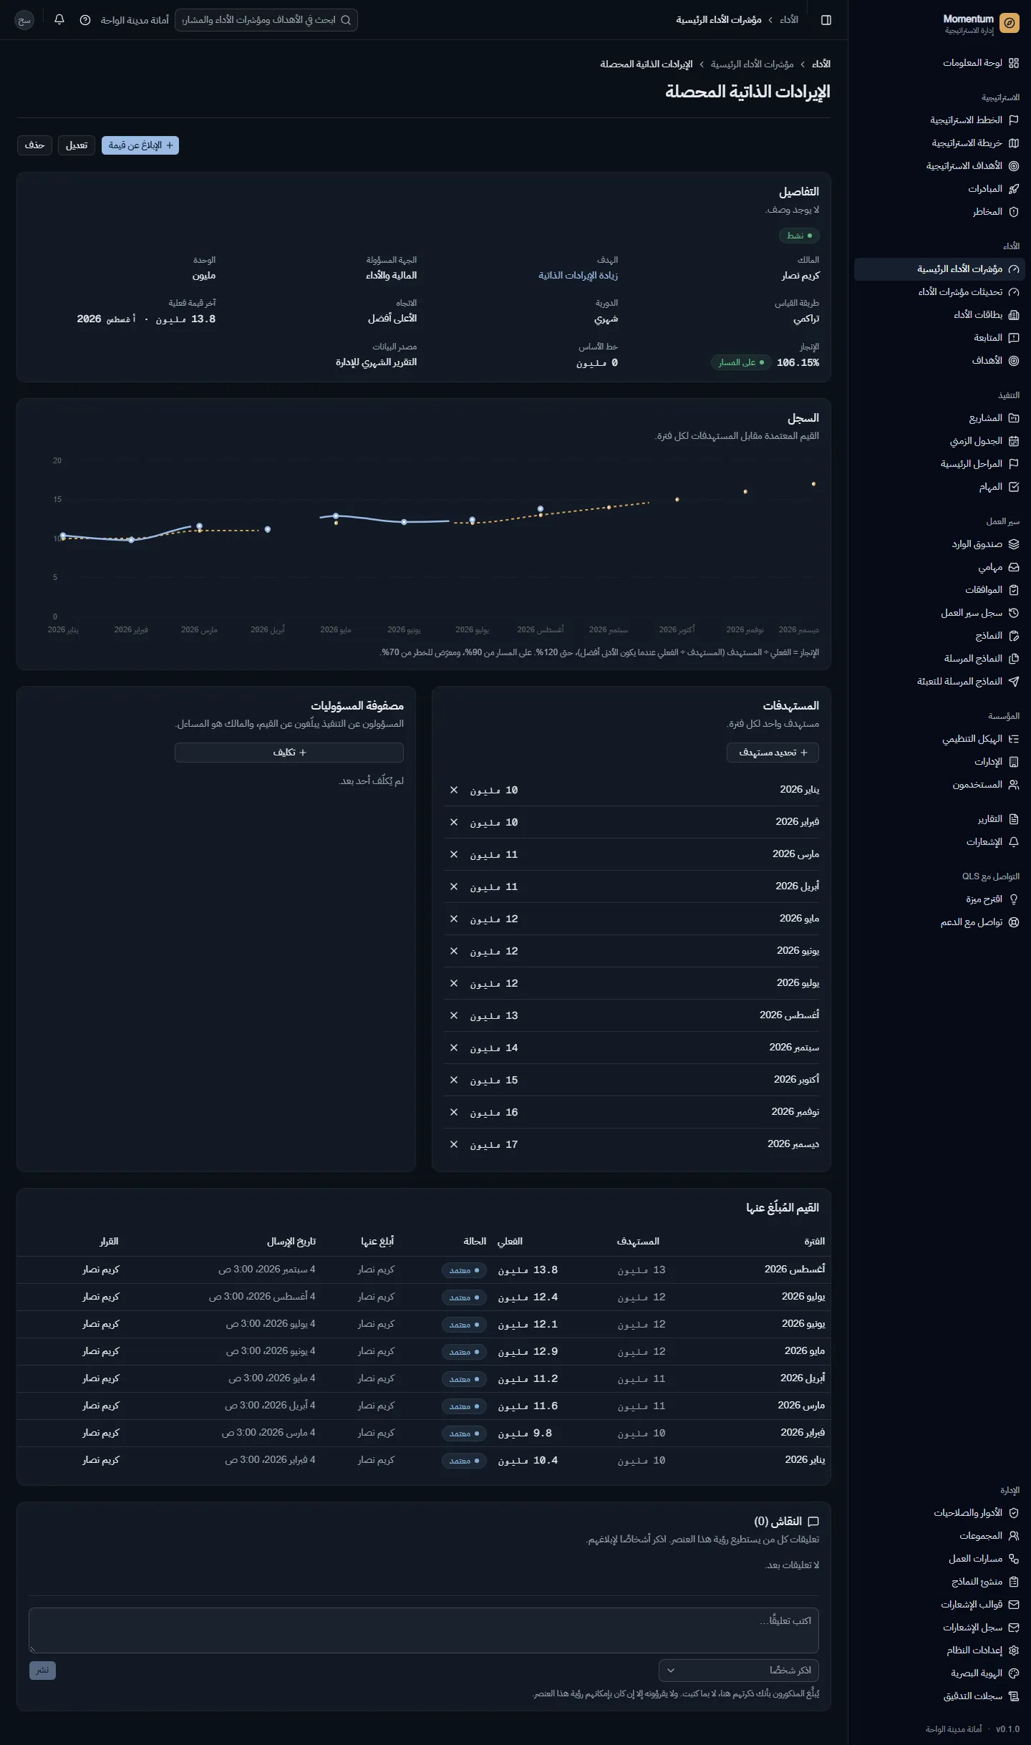Click the اكتب تعليقًا comment box
Viewport: 1031px width, 1745px height.
coord(424,1630)
